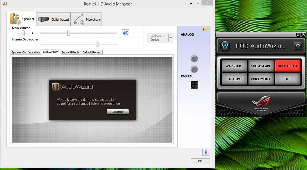Click the AudioWizard speaker logo icon
Image resolution: width=307 pixels, height=170 pixels.
point(56,87)
